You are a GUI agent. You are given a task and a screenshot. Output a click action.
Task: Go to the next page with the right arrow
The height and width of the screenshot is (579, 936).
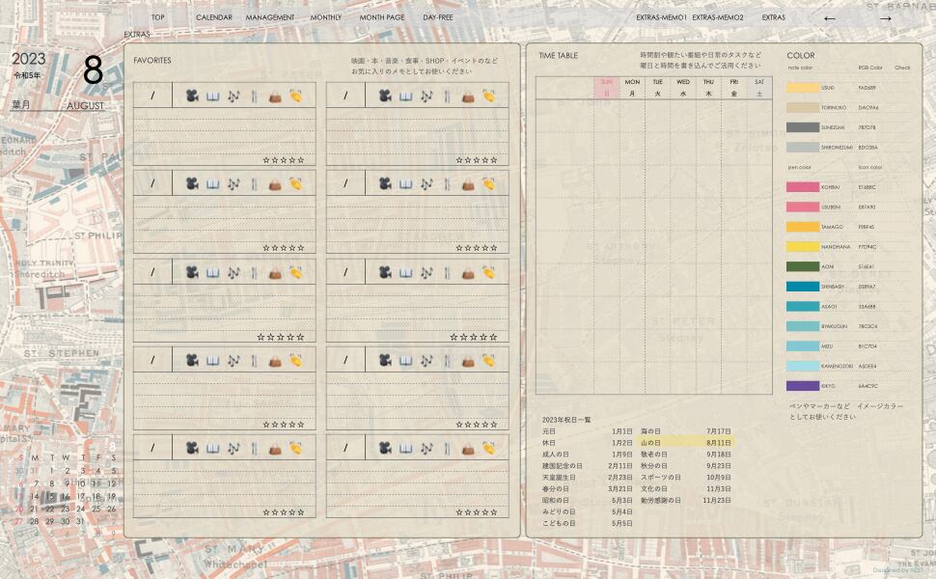point(885,18)
